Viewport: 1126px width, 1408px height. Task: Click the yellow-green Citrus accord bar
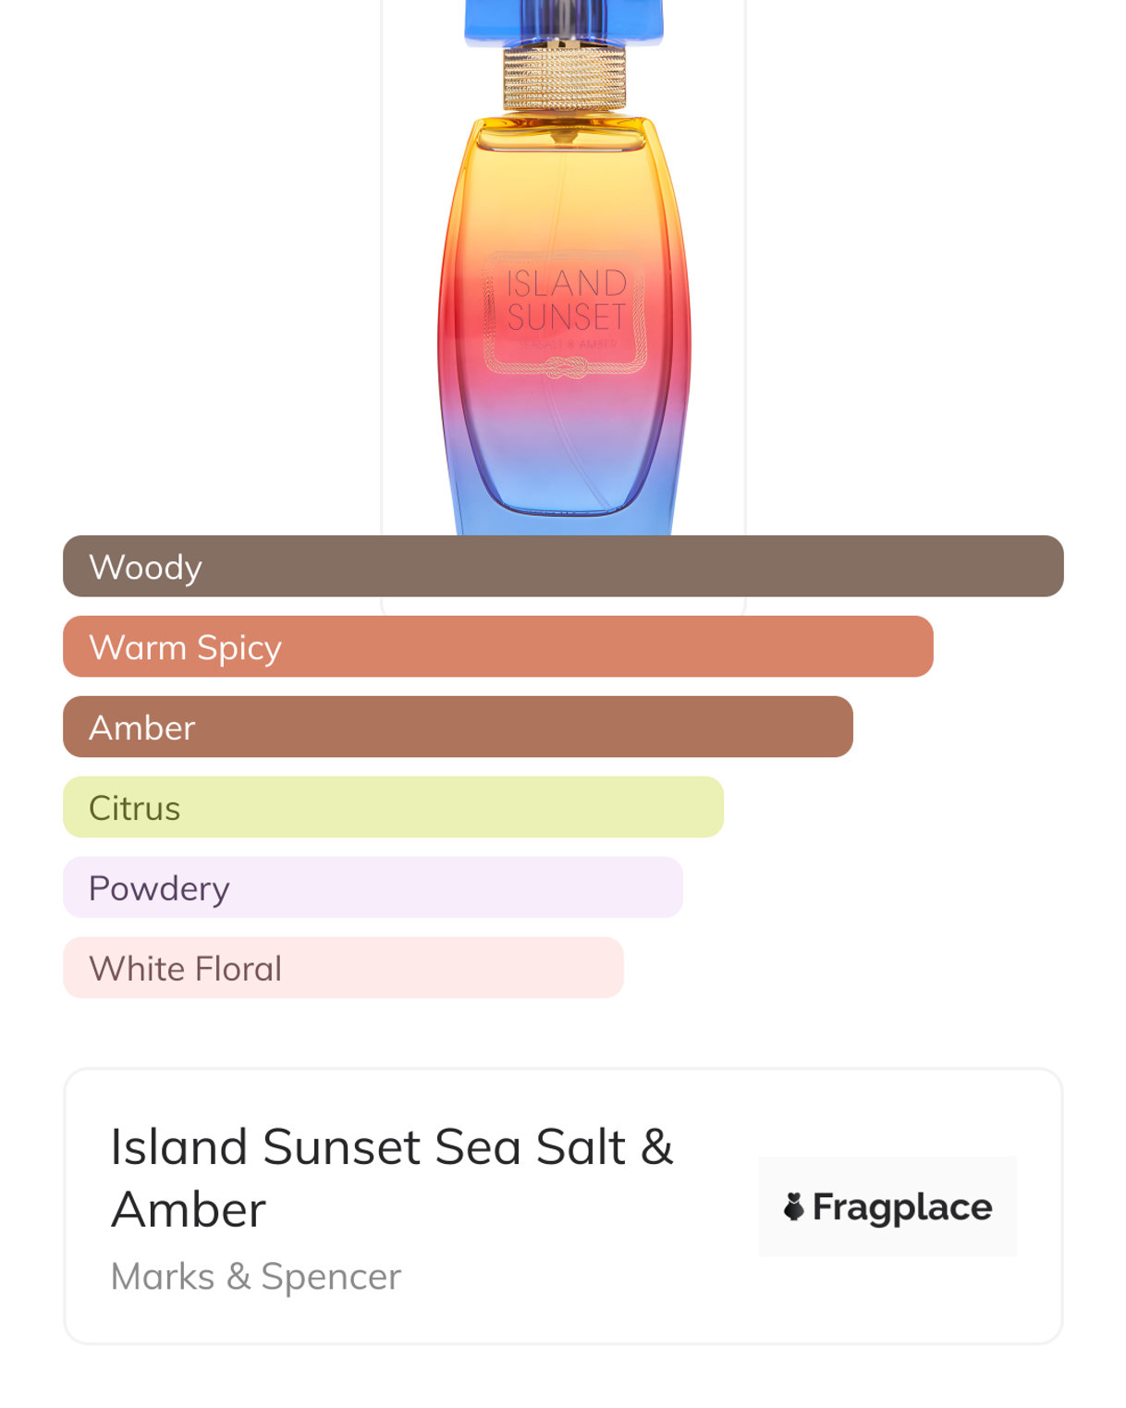click(x=393, y=808)
